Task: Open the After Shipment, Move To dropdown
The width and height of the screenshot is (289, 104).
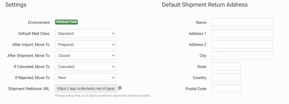Action: [x=86, y=55]
